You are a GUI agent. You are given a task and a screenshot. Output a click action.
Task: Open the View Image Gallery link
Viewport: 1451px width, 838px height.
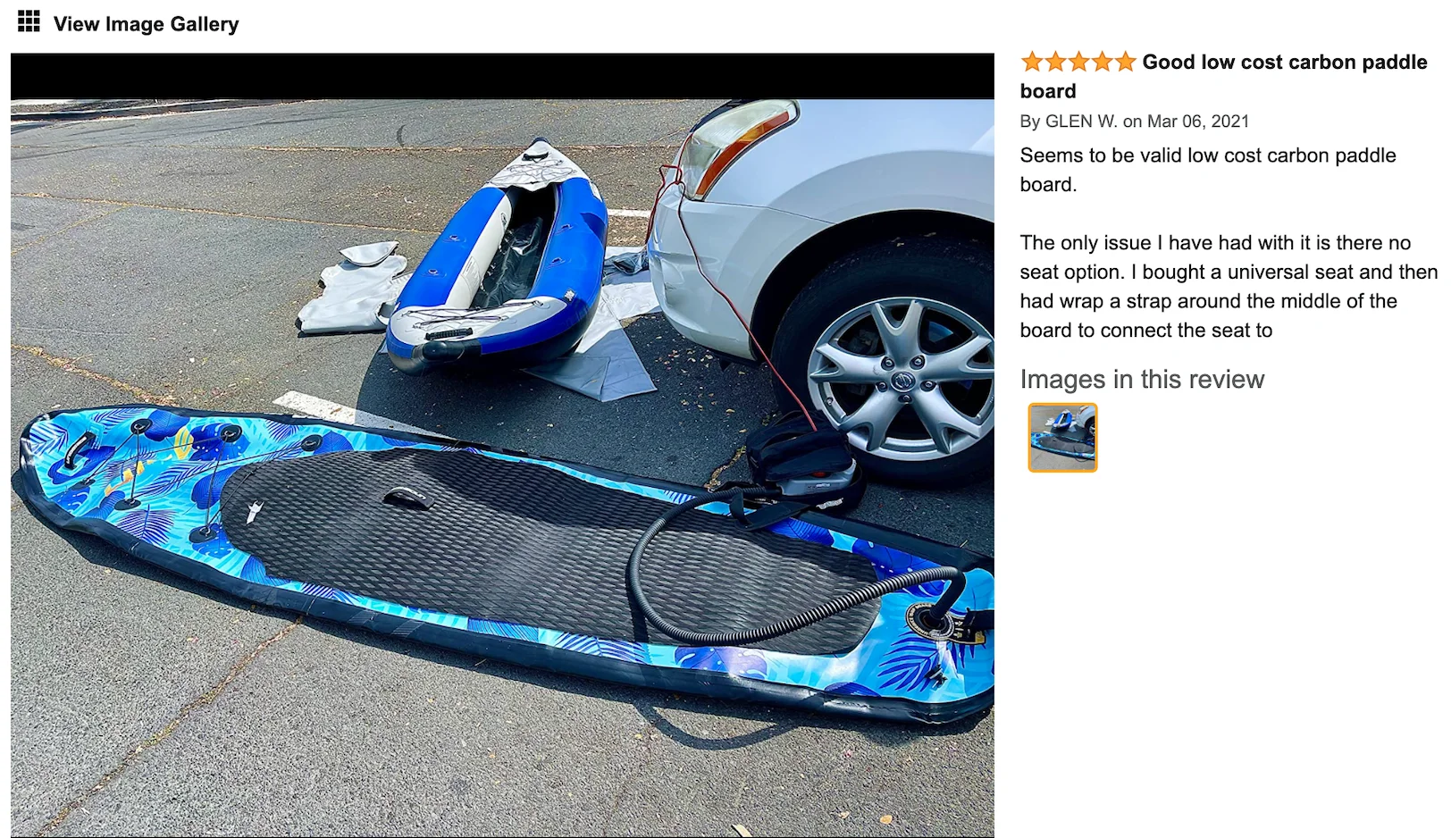[x=146, y=24]
